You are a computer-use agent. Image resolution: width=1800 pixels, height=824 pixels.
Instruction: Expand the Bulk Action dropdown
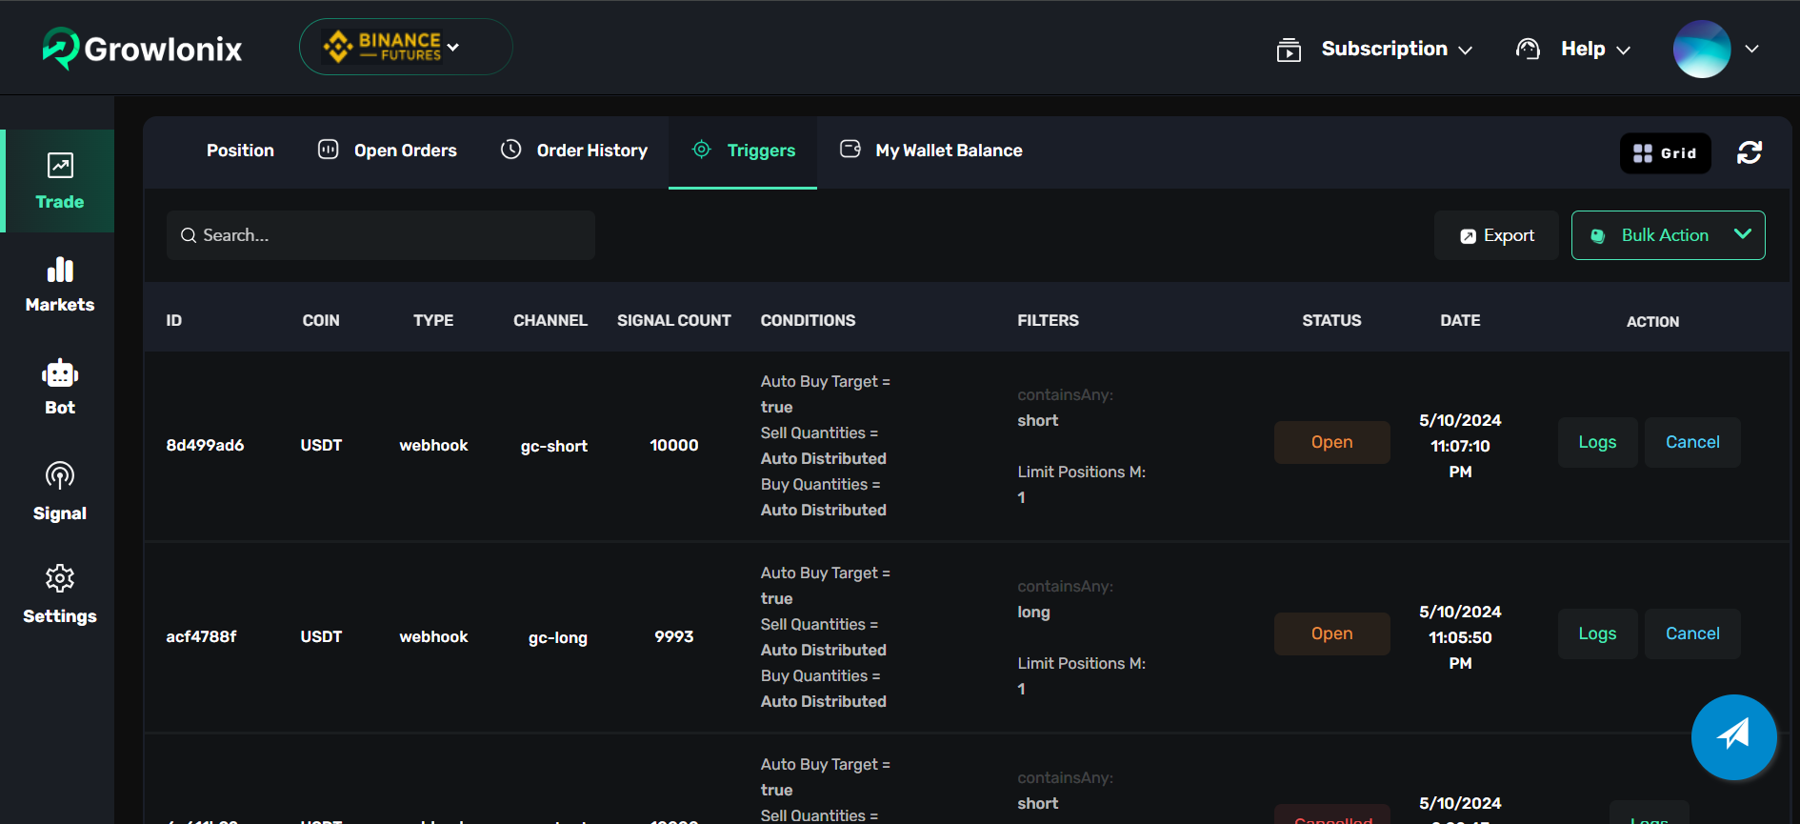pos(1667,235)
